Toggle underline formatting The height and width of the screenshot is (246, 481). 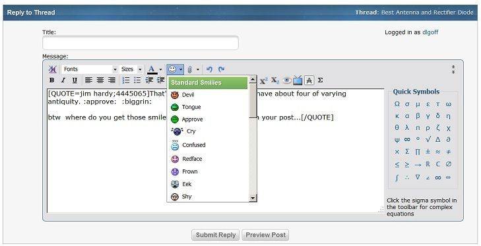(x=75, y=80)
